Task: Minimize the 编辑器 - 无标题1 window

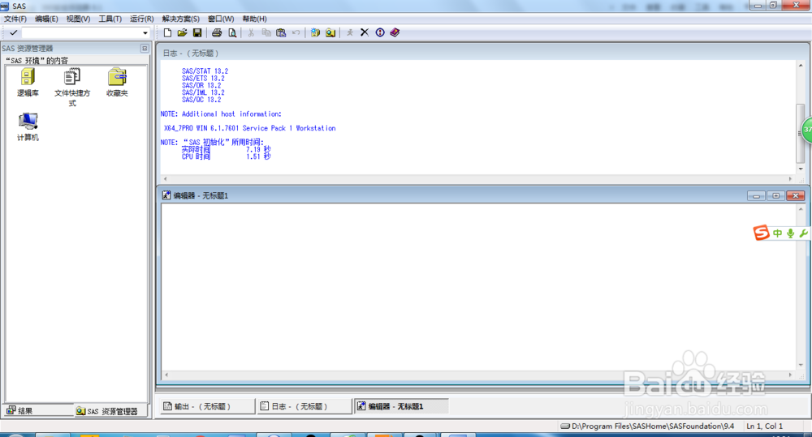Action: pos(756,195)
